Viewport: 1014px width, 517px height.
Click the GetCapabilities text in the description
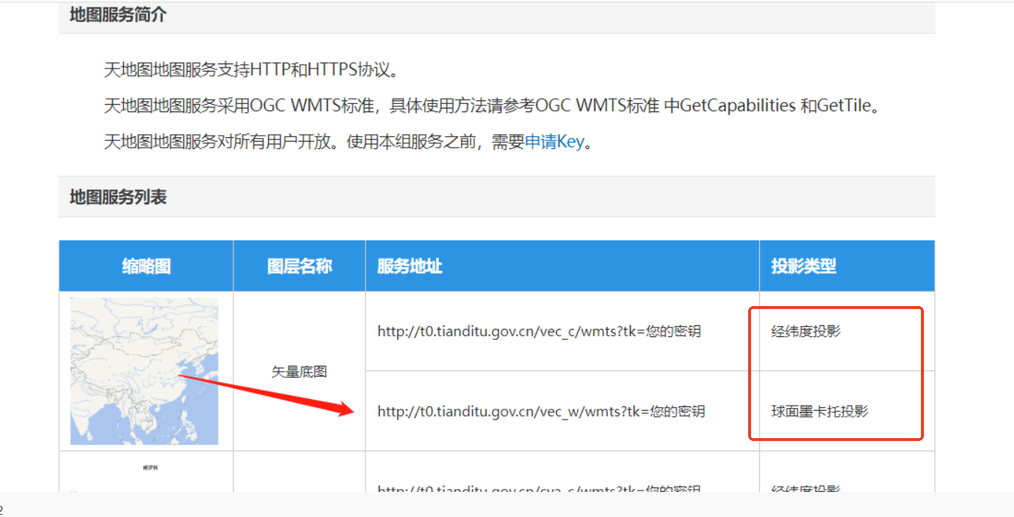737,105
